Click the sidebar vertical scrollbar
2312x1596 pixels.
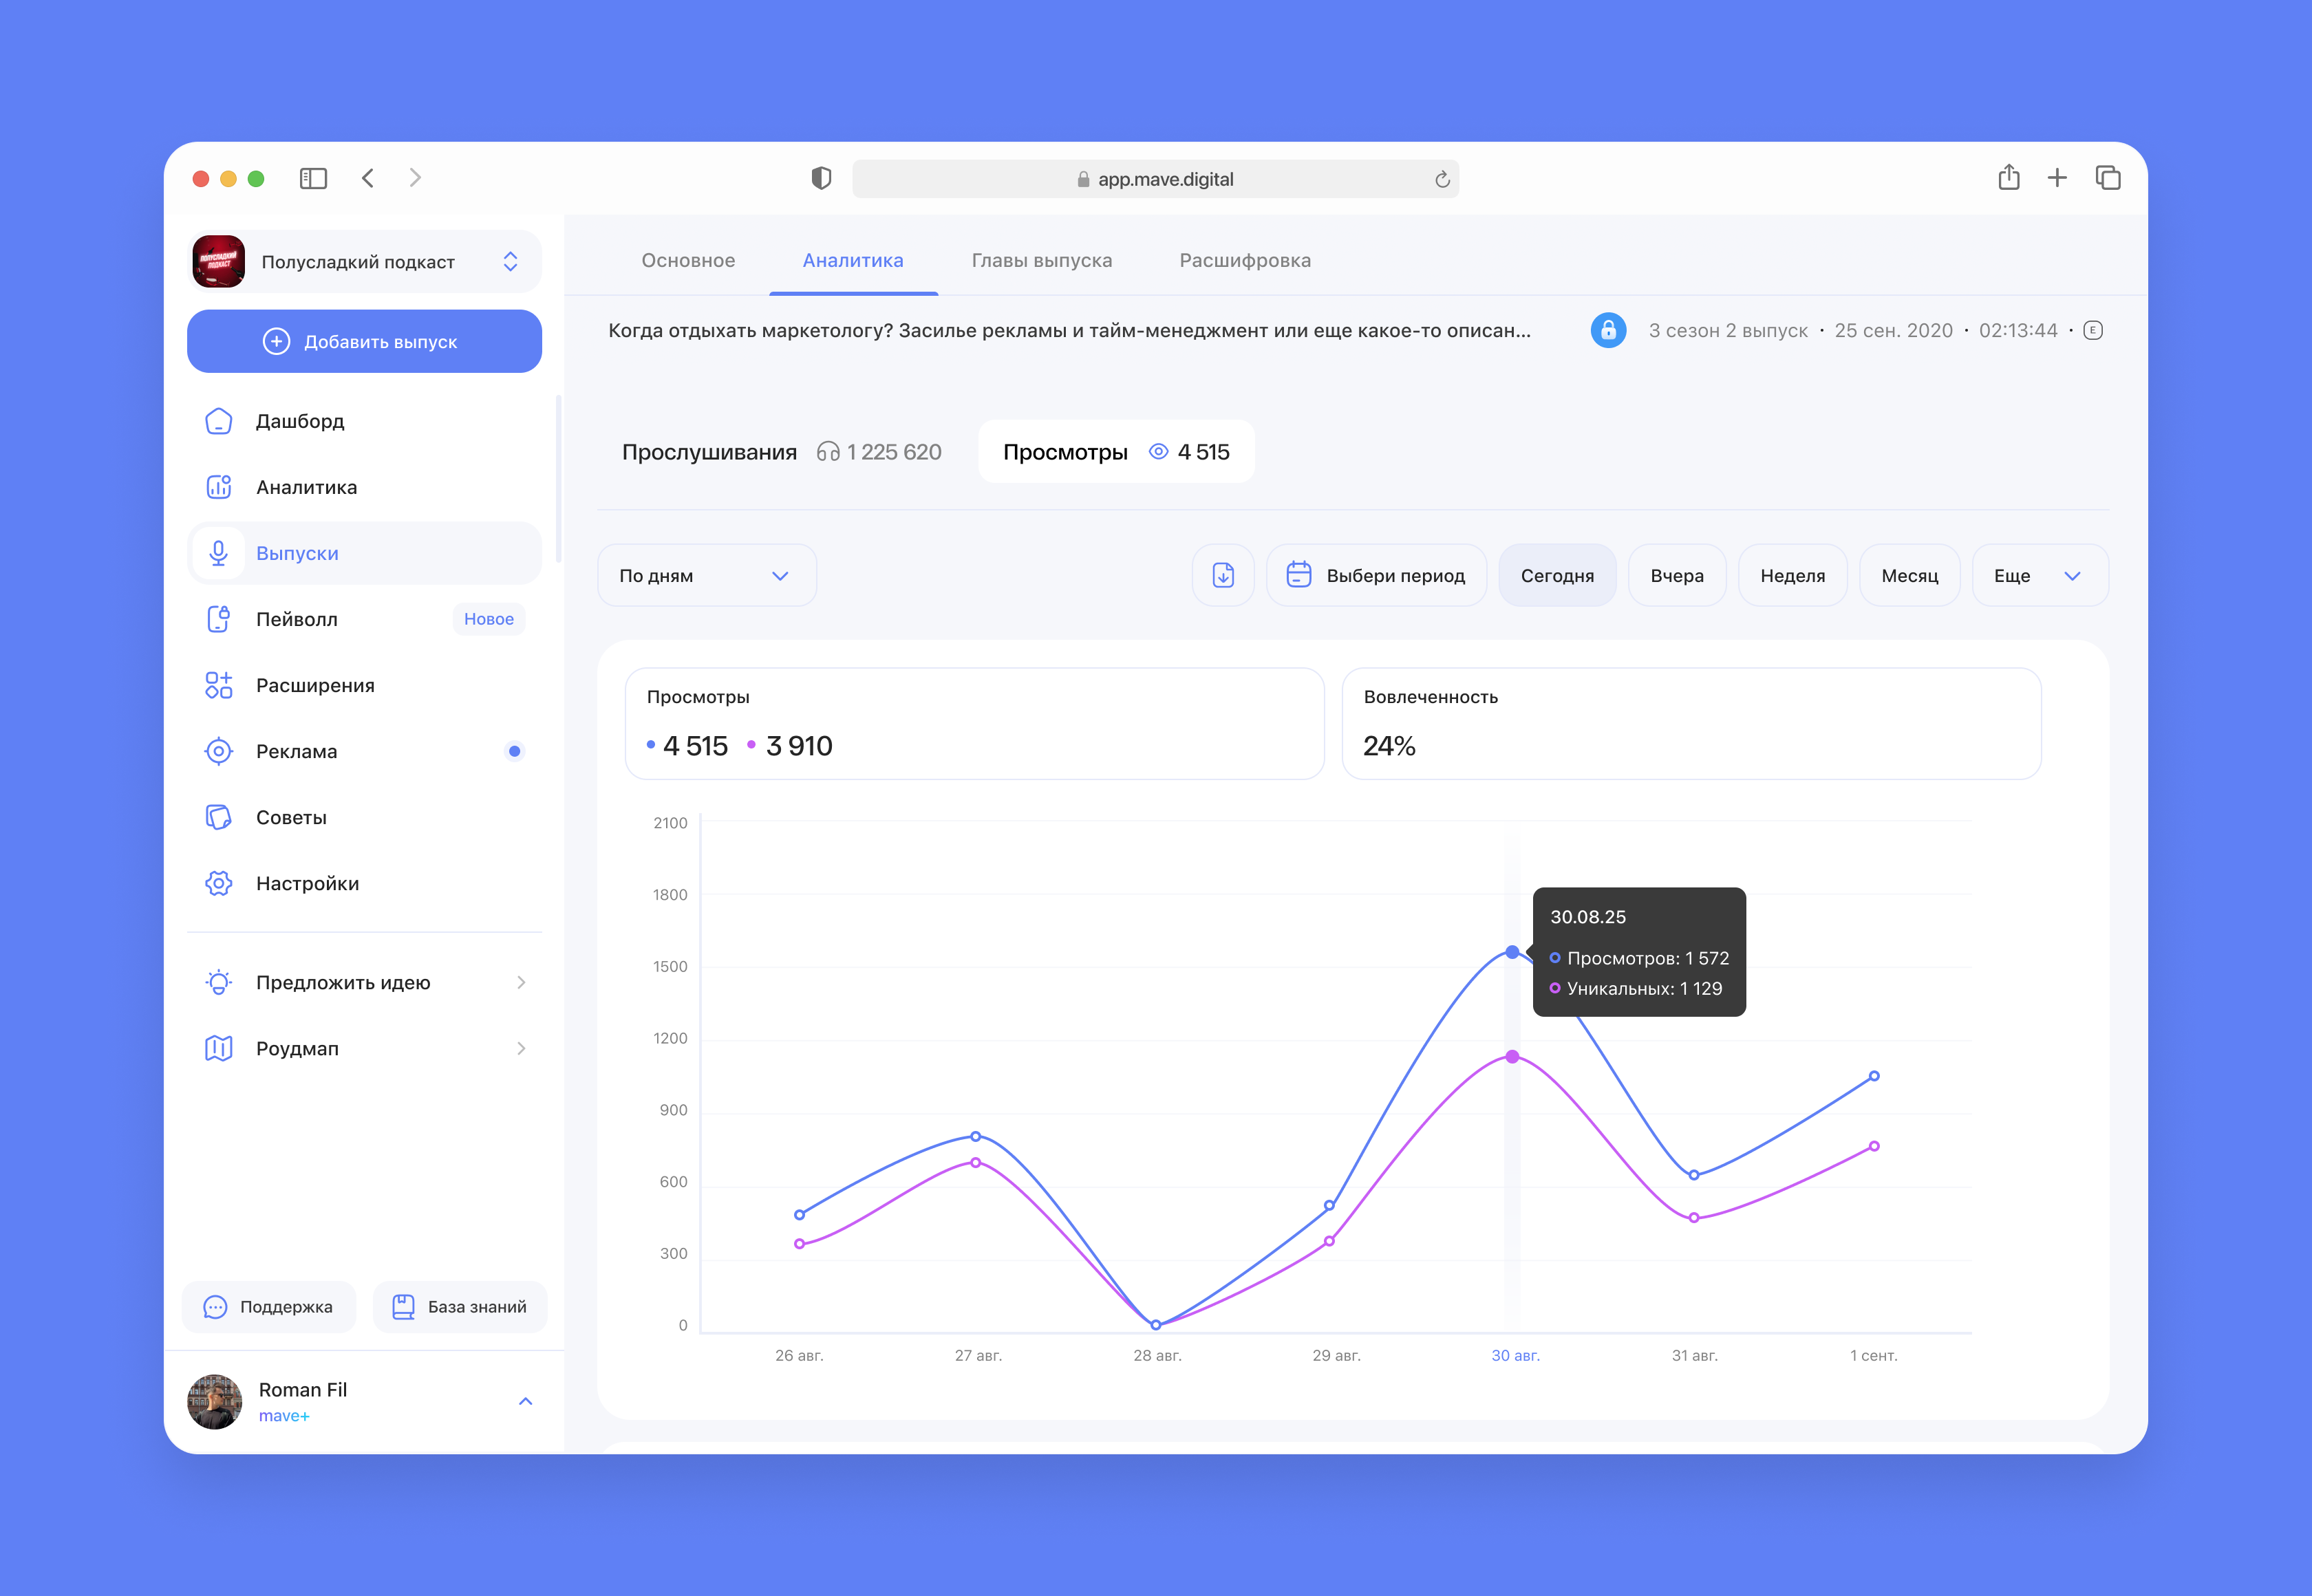tap(558, 479)
